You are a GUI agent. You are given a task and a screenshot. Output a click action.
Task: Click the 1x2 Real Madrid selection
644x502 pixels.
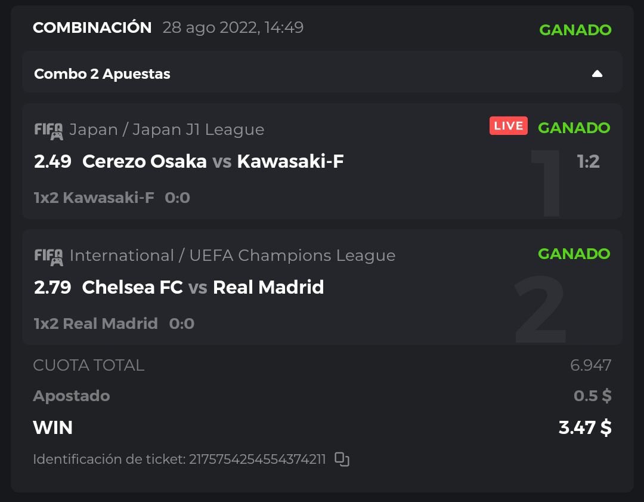pos(96,324)
